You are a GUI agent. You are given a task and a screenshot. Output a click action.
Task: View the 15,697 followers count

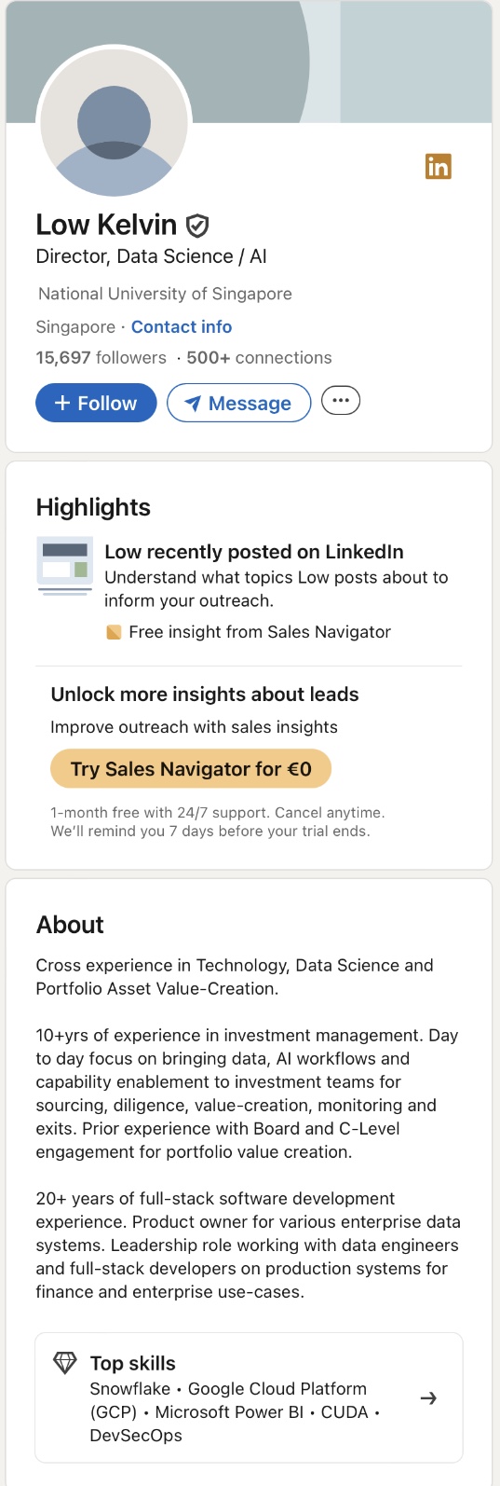101,357
